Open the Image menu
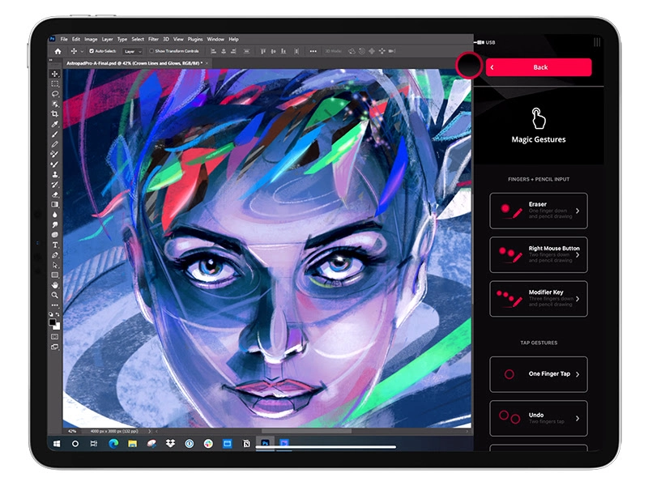The height and width of the screenshot is (486, 648). click(91, 39)
